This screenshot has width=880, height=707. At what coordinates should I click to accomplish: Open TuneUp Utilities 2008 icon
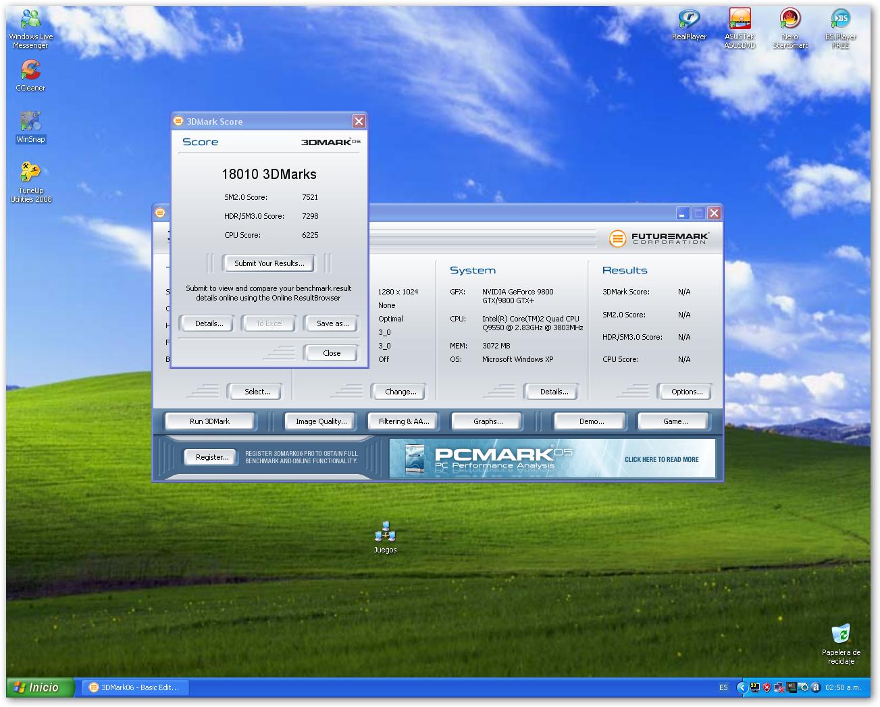tap(30, 174)
